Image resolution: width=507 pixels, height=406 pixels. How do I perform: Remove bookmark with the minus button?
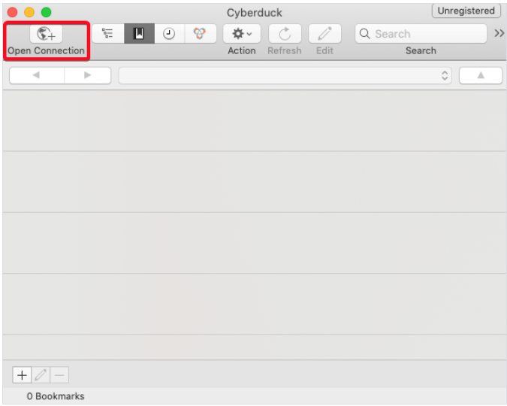(x=59, y=375)
